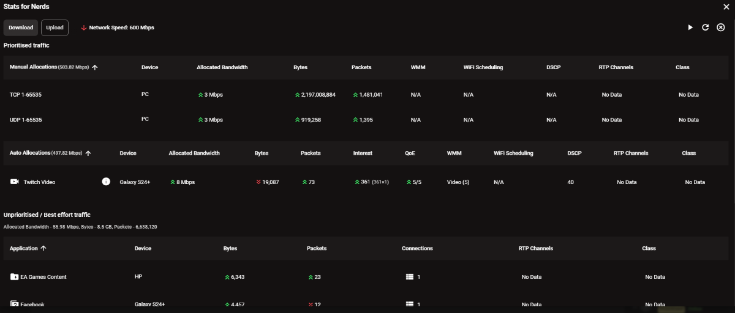The width and height of the screenshot is (735, 313).
Task: Sort by Auto Allocations column arrow
Action: click(88, 153)
